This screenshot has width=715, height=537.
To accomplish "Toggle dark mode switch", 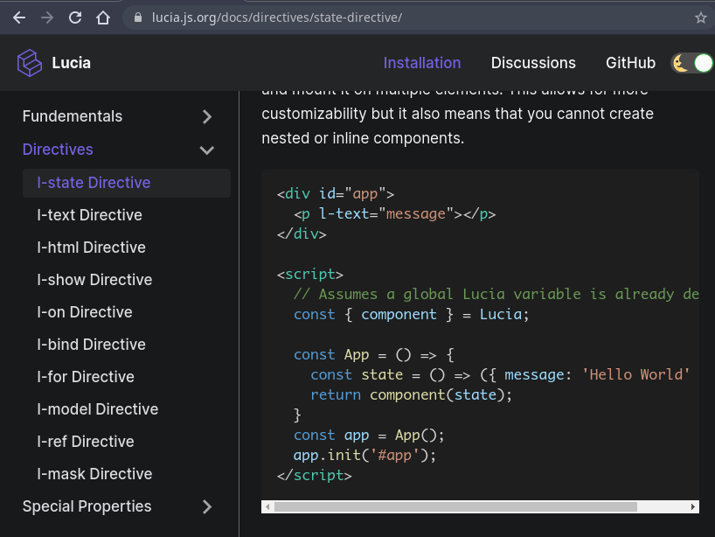I will click(x=691, y=63).
